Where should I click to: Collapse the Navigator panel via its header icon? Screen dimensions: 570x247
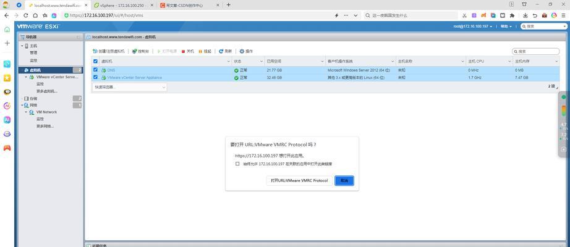point(78,37)
